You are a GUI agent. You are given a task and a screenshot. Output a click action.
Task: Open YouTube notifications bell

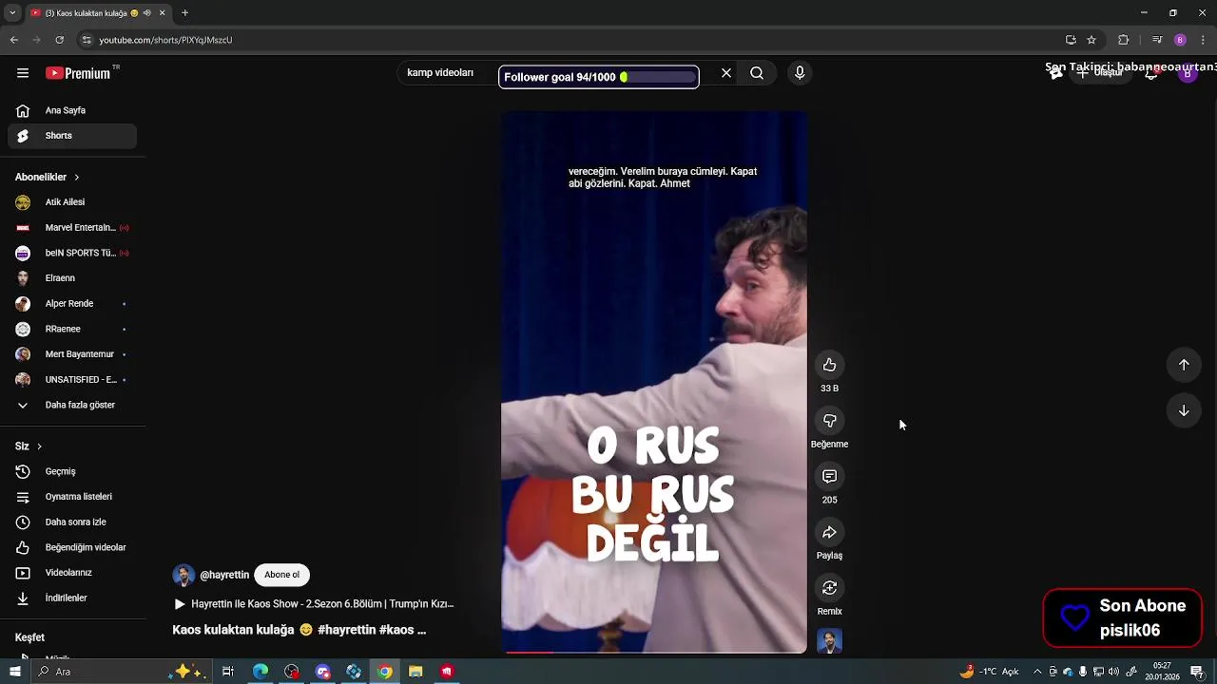(x=1151, y=73)
